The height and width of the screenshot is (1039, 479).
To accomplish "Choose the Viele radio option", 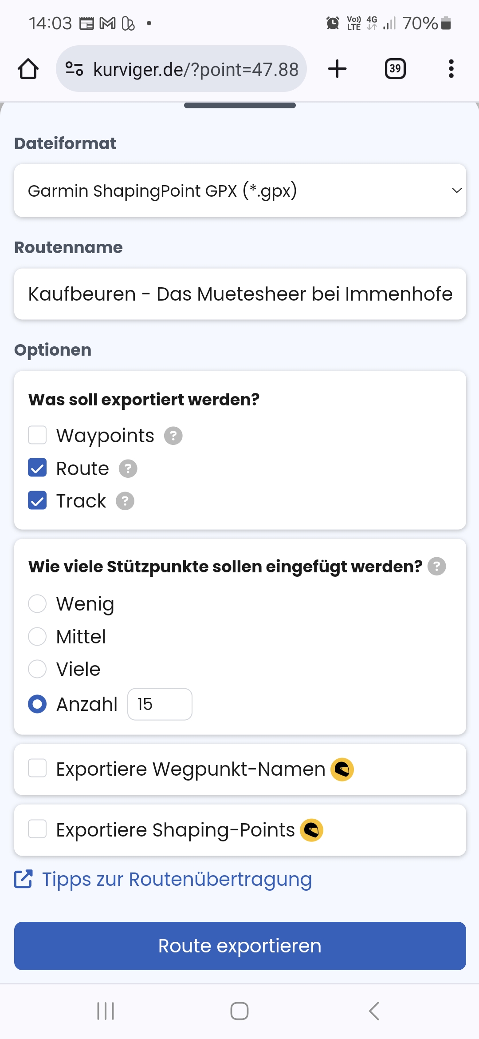I will tap(37, 669).
